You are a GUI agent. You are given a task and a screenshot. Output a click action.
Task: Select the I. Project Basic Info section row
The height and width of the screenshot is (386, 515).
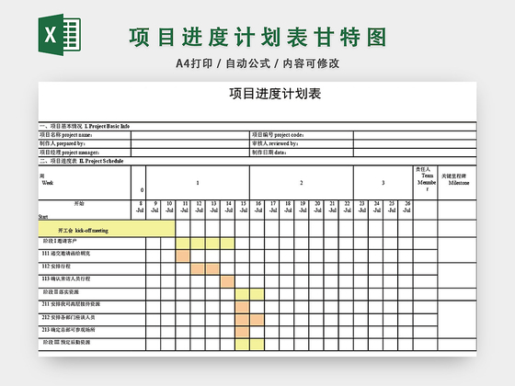tap(257, 126)
